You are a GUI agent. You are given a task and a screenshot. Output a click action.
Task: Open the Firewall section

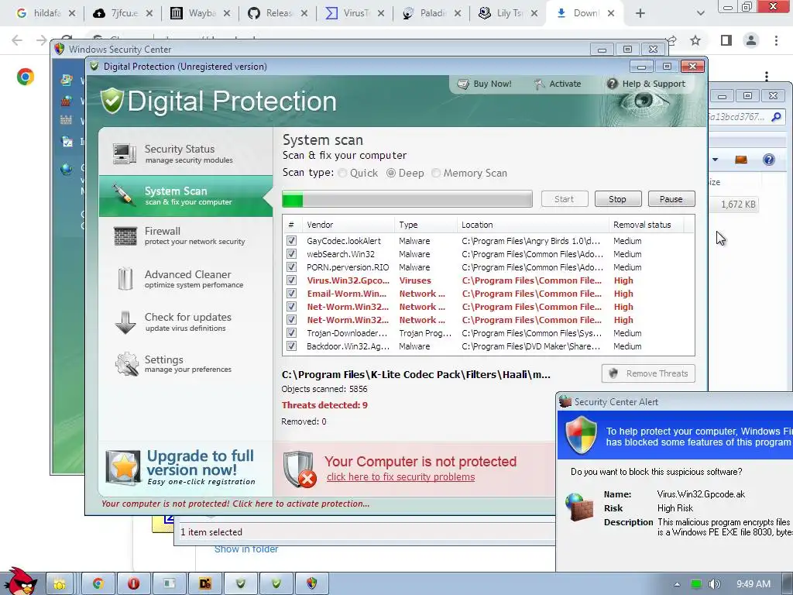click(186, 236)
